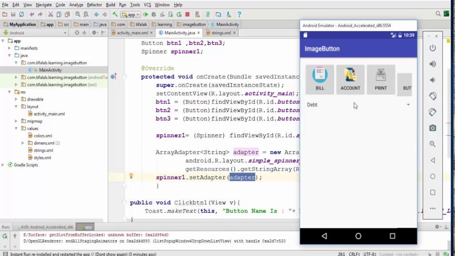Image resolution: width=455 pixels, height=256 pixels.
Task: Cut selection with the scissors icon
Action: click(x=50, y=15)
